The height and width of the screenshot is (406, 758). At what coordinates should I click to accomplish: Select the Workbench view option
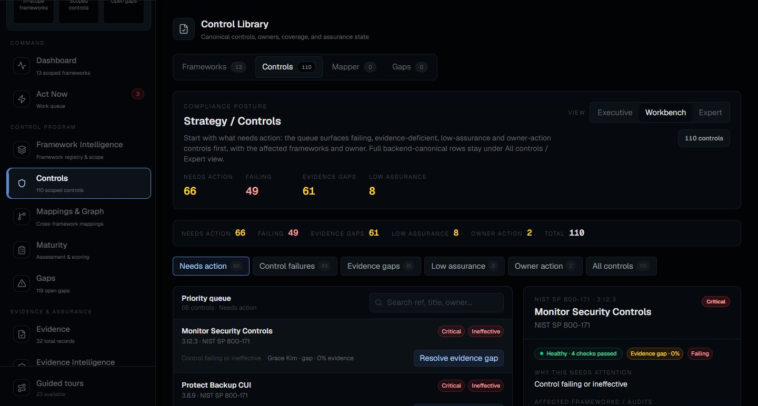click(665, 113)
